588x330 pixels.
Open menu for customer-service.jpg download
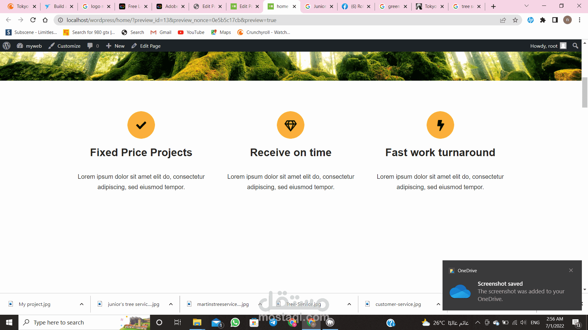(438, 304)
